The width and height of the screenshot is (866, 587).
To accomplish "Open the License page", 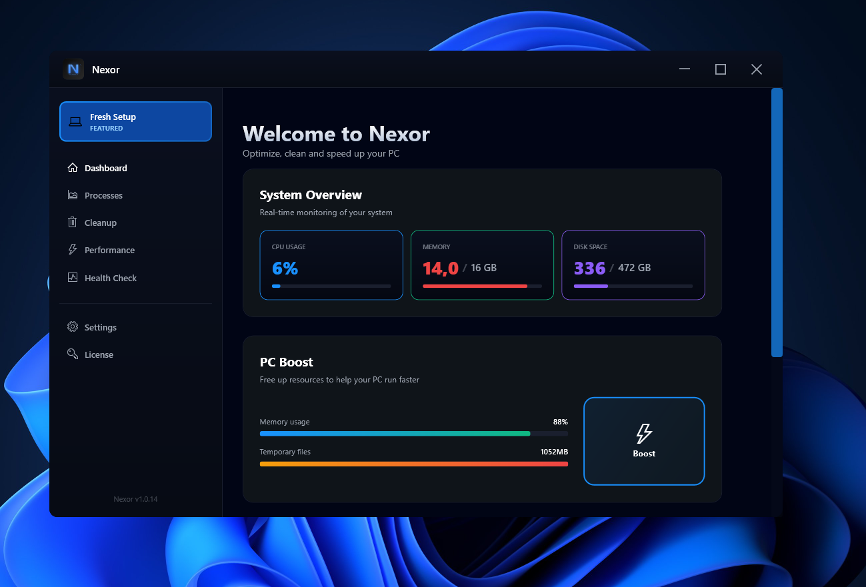I will point(135,354).
